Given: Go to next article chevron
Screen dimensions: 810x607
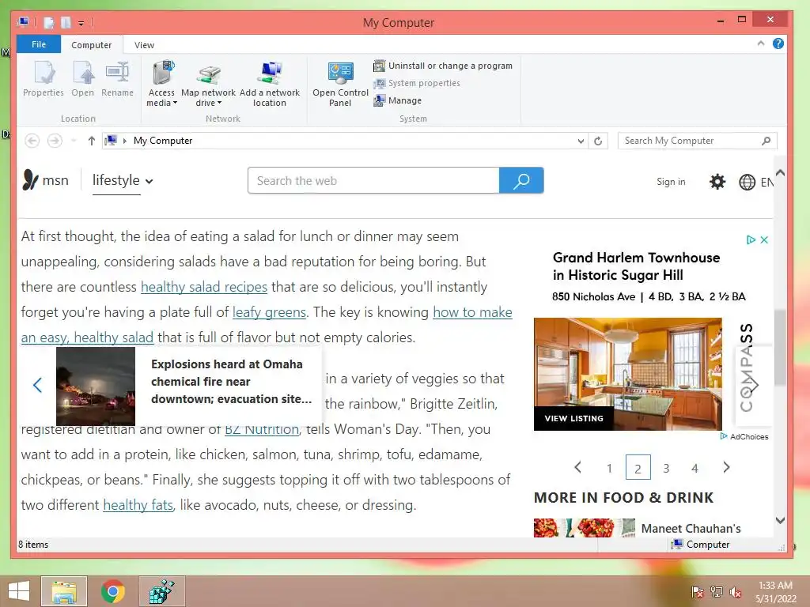Looking at the screenshot, I should tap(754, 385).
